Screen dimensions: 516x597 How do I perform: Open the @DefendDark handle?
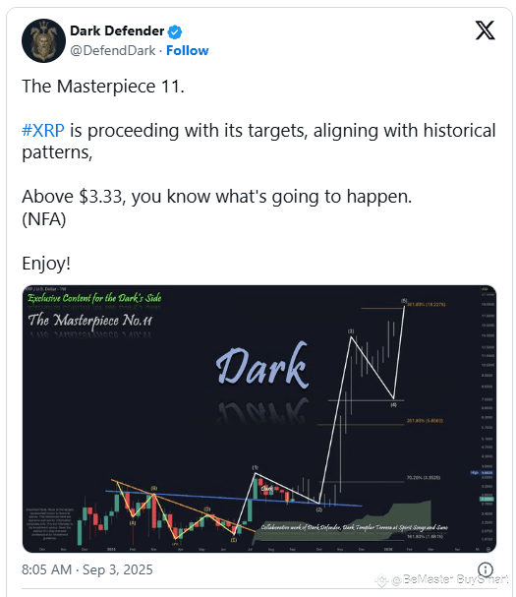coord(113,50)
